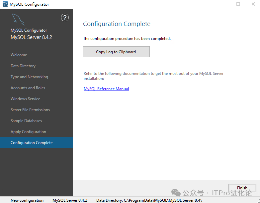Click 'The configuration procedure has been completed.' text

coord(127,39)
